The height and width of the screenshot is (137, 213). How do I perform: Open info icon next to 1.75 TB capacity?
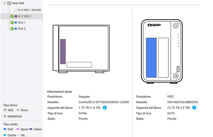[105, 108]
